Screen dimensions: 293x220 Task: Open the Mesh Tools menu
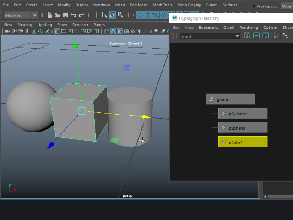pyautogui.click(x=162, y=5)
